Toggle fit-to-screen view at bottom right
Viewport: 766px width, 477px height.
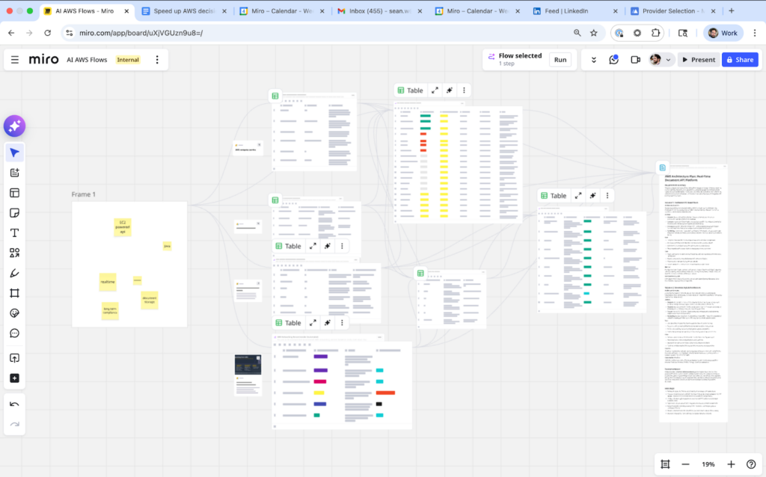coord(664,464)
